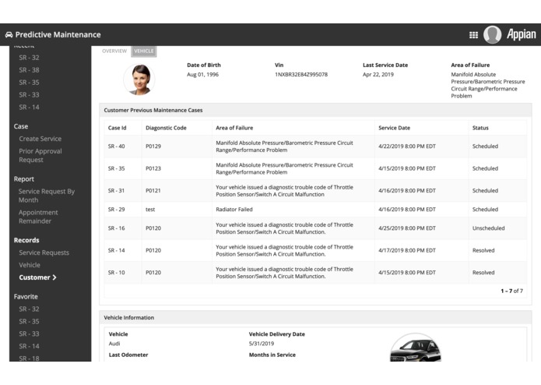Click service date 4/22/2019 8:00 PM EDT

pos(407,147)
